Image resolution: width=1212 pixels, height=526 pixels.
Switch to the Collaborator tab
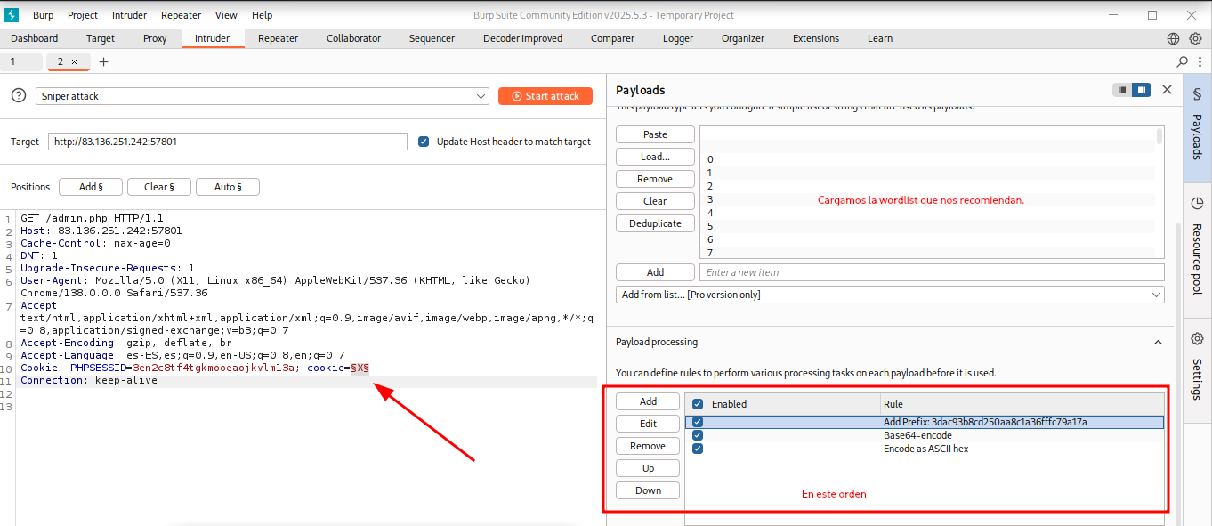point(353,38)
